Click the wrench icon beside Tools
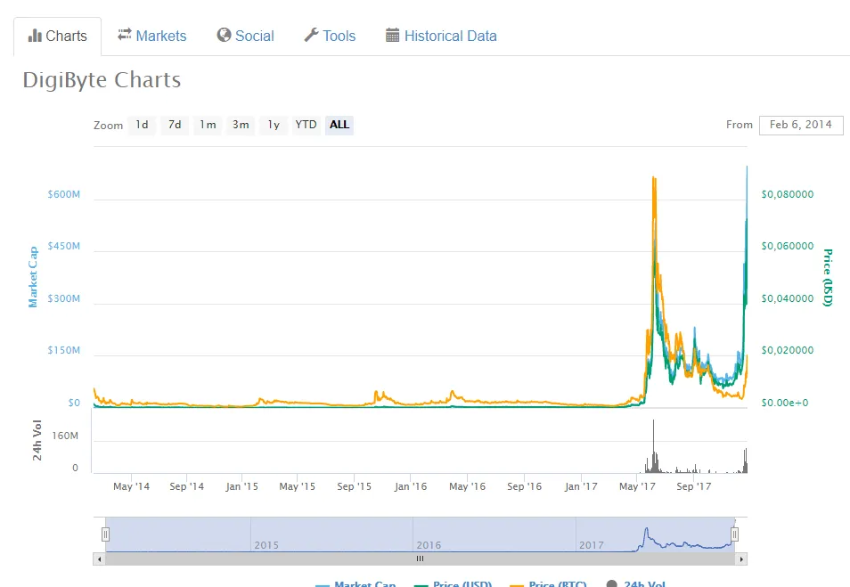The image size is (850, 587). point(311,35)
